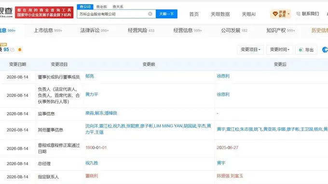Open the 联系我们 contact link

(x=310, y=14)
